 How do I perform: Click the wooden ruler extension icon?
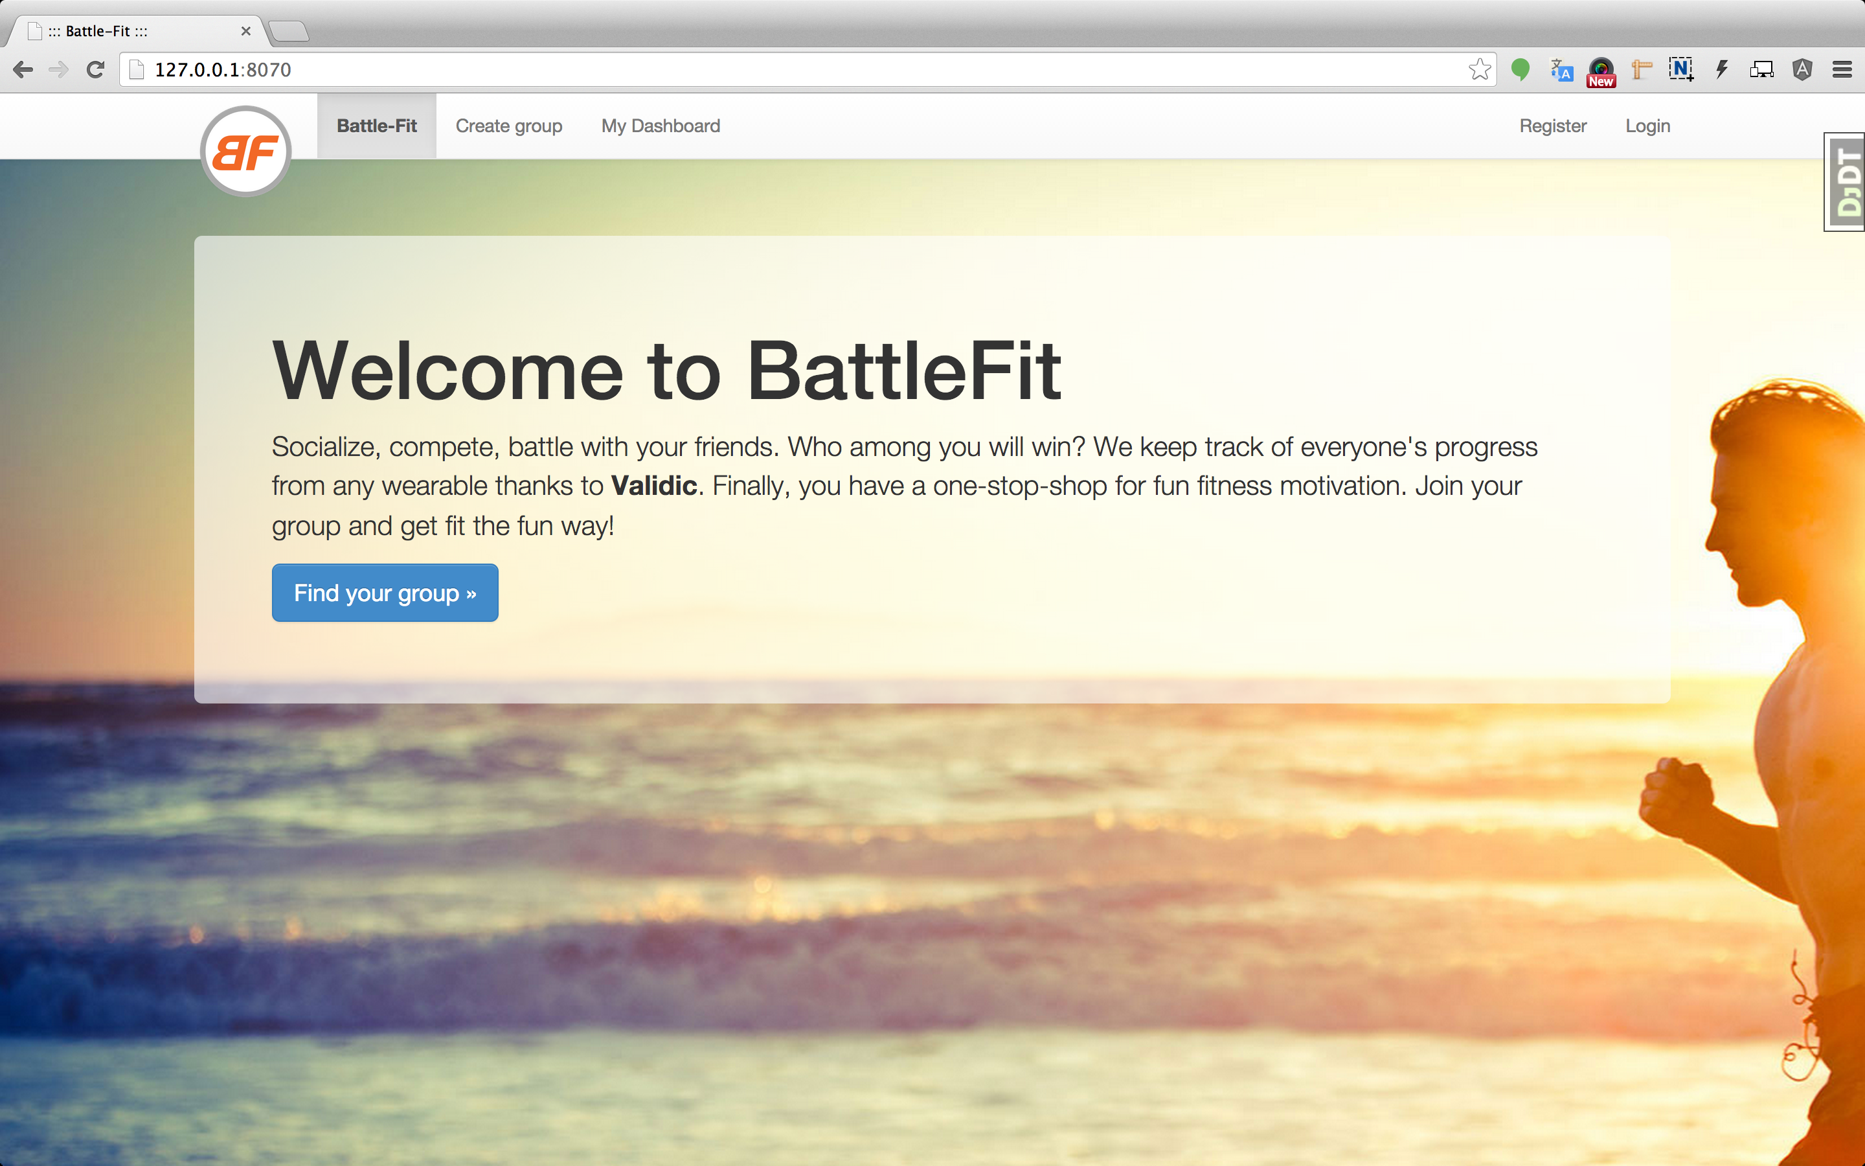(1642, 69)
